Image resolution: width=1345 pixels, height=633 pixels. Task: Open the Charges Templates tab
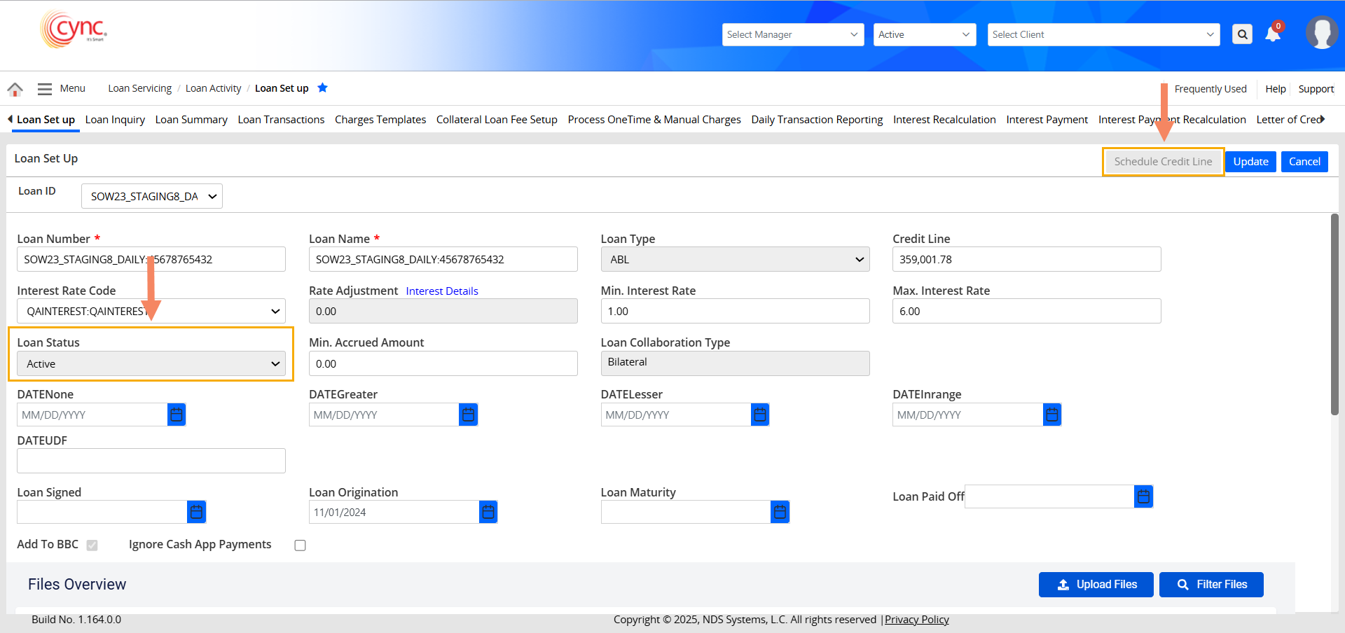pyautogui.click(x=380, y=120)
